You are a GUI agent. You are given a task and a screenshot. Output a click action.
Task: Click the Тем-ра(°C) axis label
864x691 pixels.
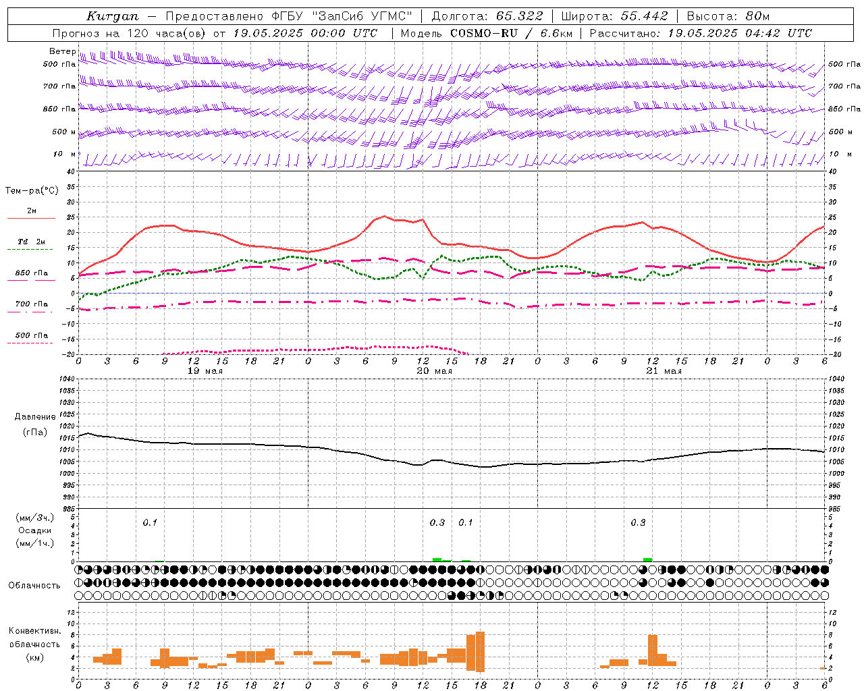click(x=32, y=191)
